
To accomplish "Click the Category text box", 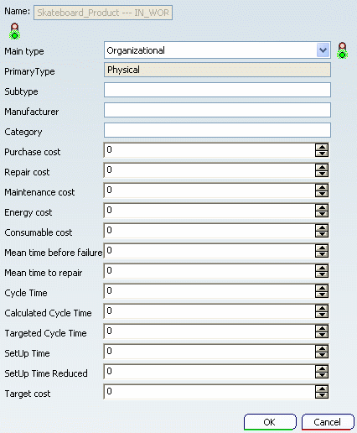I will pos(217,130).
